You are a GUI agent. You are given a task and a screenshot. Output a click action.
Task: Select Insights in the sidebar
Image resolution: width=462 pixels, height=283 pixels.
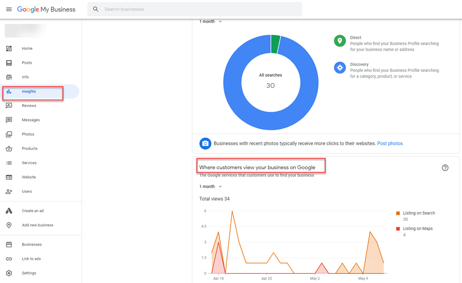(x=41, y=91)
